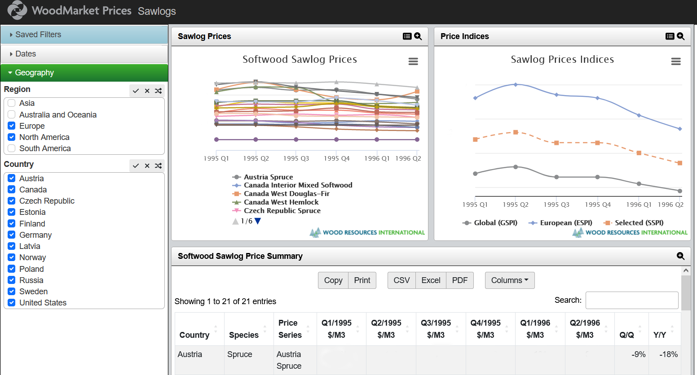Click the Price Indices table view icon
The image size is (697, 375).
[x=670, y=36]
